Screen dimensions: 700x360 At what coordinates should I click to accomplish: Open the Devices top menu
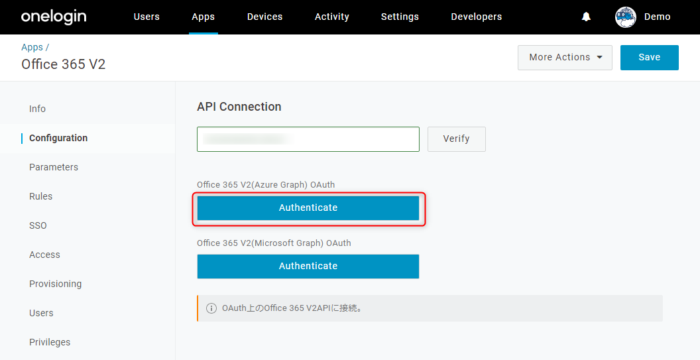point(264,17)
